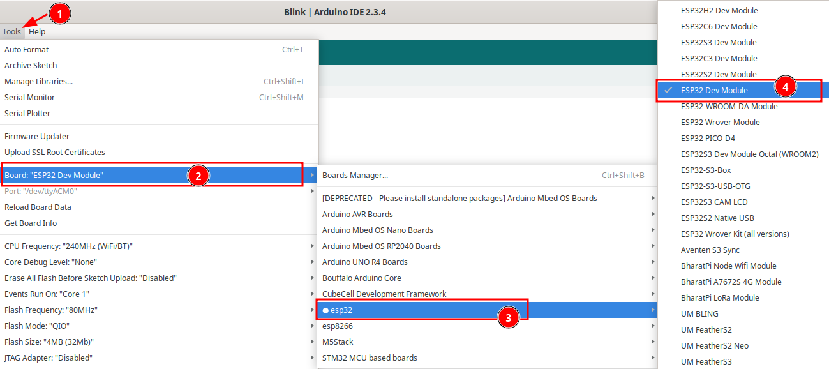Expand Arduino UNO R4 Boards

(488, 262)
